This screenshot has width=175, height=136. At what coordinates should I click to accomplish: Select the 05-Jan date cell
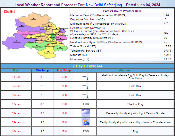16,86
